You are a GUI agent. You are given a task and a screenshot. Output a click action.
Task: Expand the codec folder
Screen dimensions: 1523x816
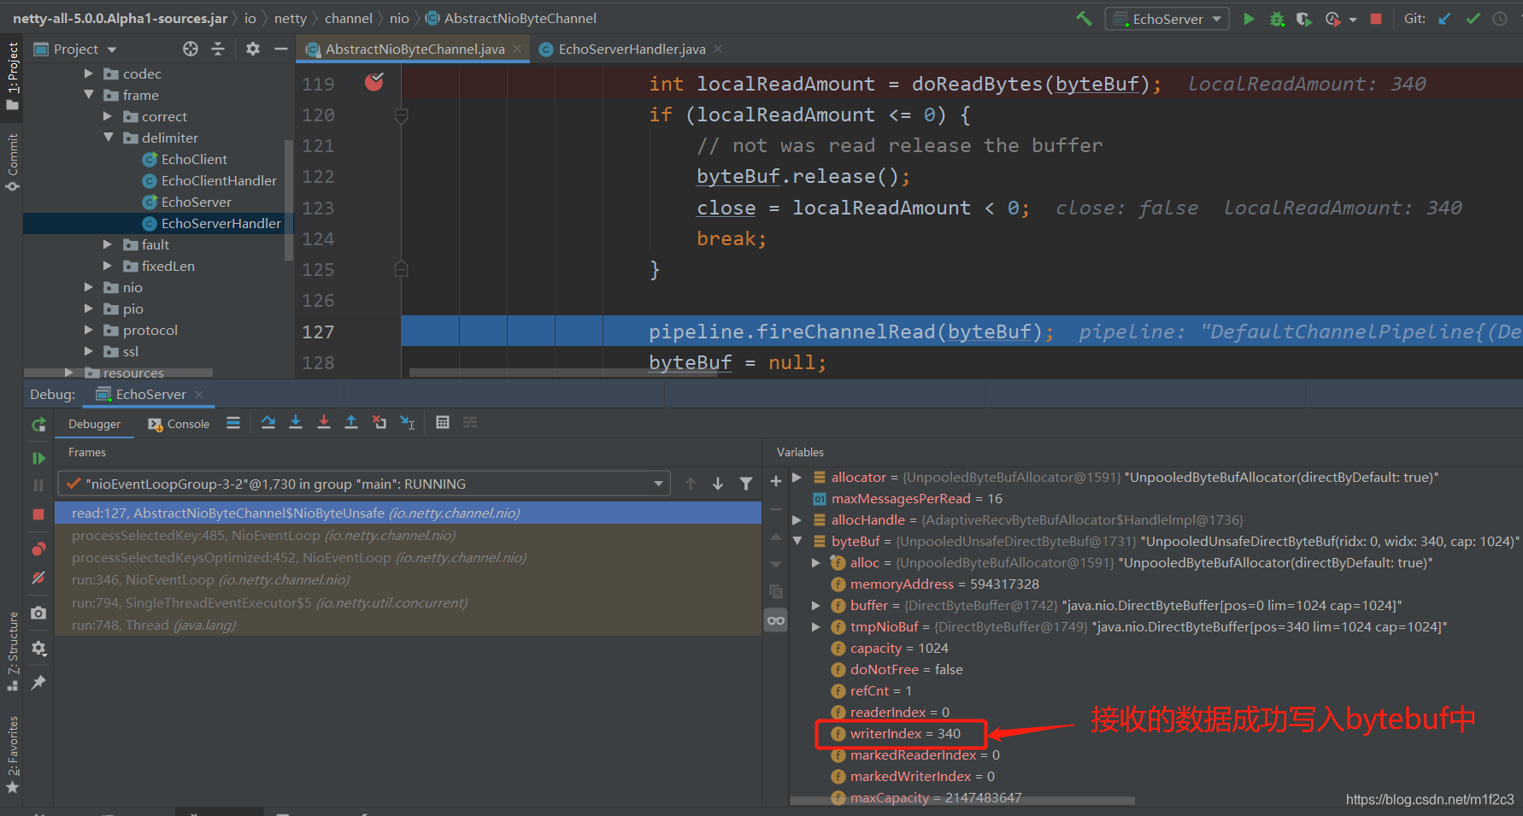click(x=89, y=73)
